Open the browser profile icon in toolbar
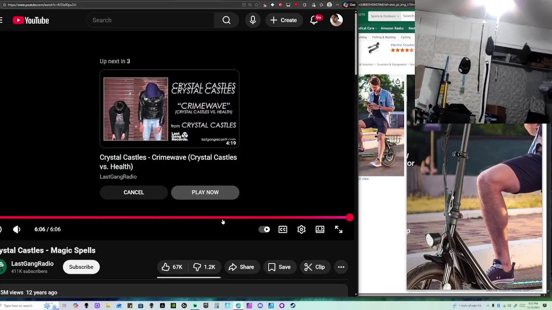Image resolution: width=552 pixels, height=310 pixels. [329, 5]
